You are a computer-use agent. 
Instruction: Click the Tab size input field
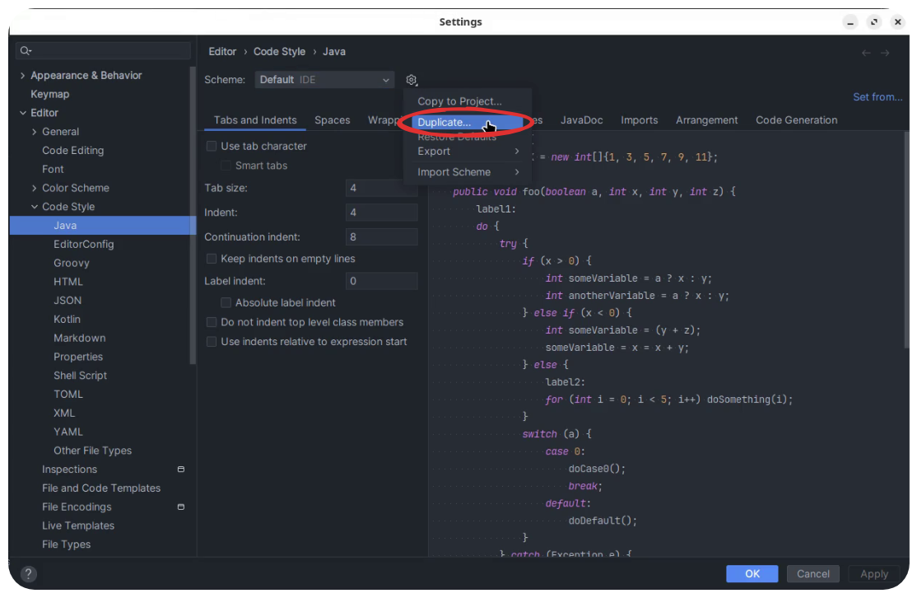click(x=381, y=188)
